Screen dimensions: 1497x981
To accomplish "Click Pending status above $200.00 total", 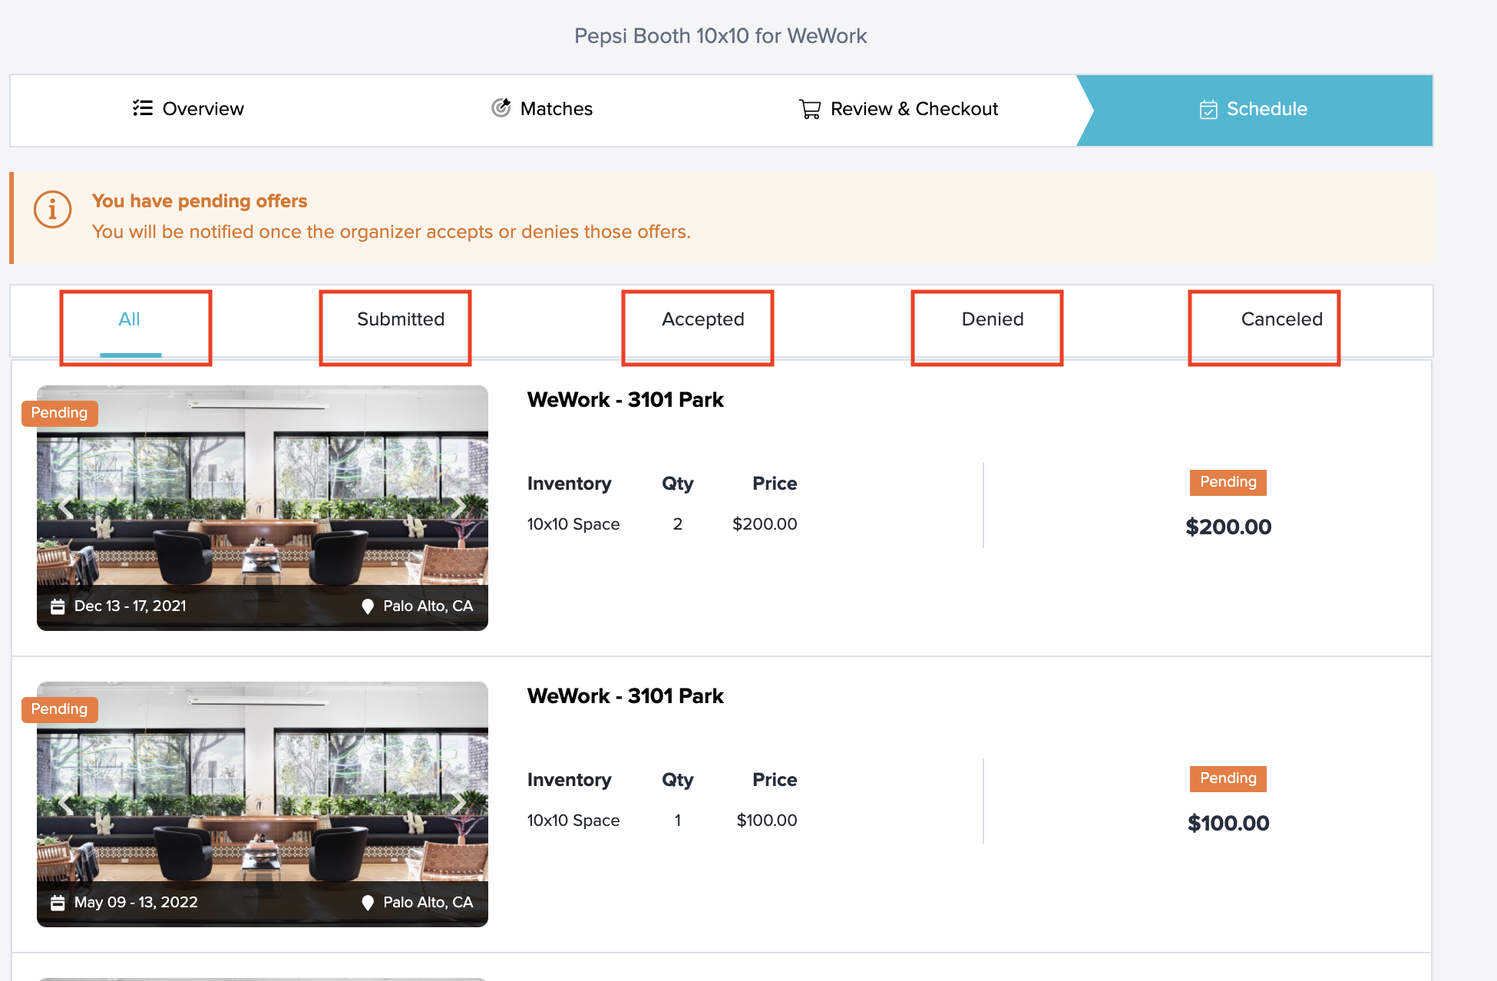I will pos(1228,482).
